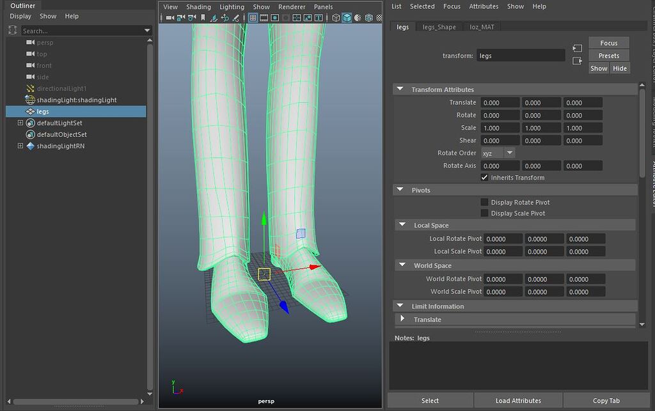Collapse the Transform Attributes section
Screen dimensions: 655x411
coord(400,89)
